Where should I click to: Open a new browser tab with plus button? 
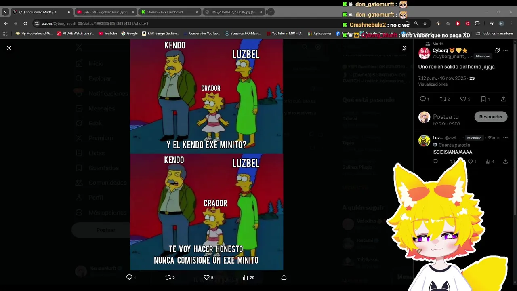271,12
